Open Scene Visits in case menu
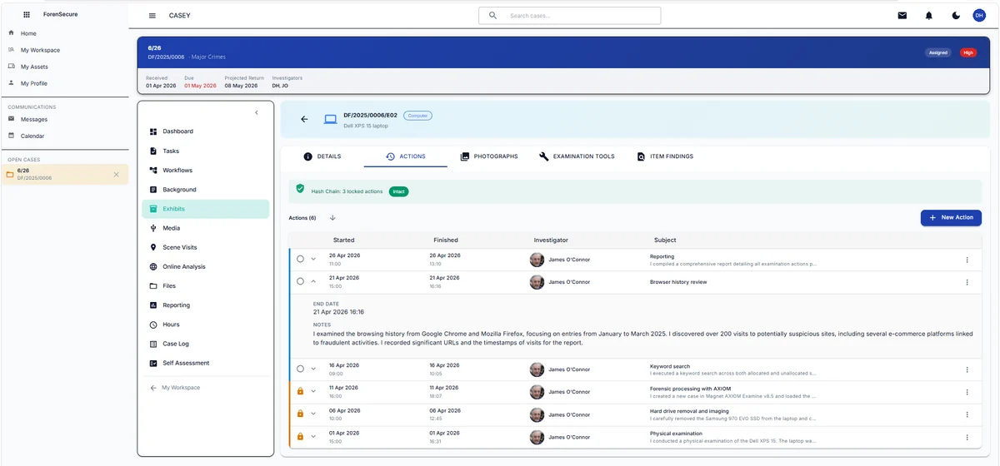This screenshot has height=466, width=1000. click(x=206, y=247)
